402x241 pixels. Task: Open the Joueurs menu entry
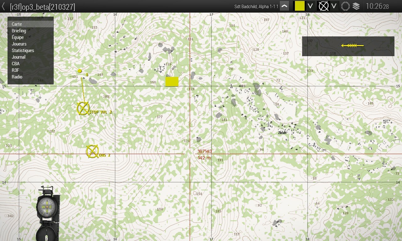(31, 44)
